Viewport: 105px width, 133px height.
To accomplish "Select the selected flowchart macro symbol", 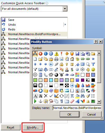I will [35, 54].
